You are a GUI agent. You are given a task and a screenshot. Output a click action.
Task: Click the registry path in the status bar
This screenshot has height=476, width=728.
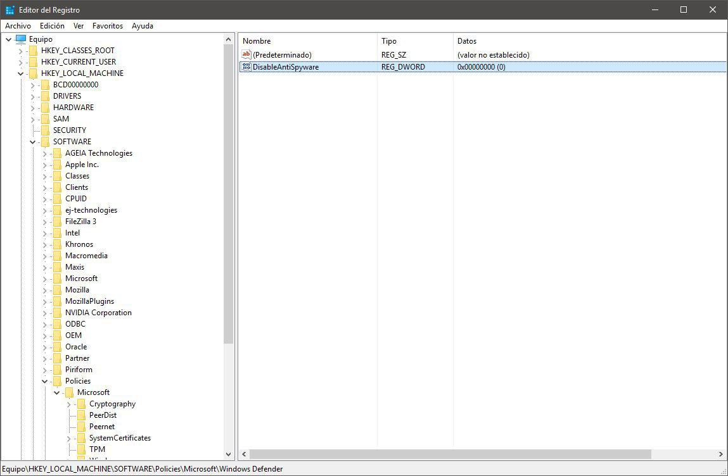click(x=143, y=468)
